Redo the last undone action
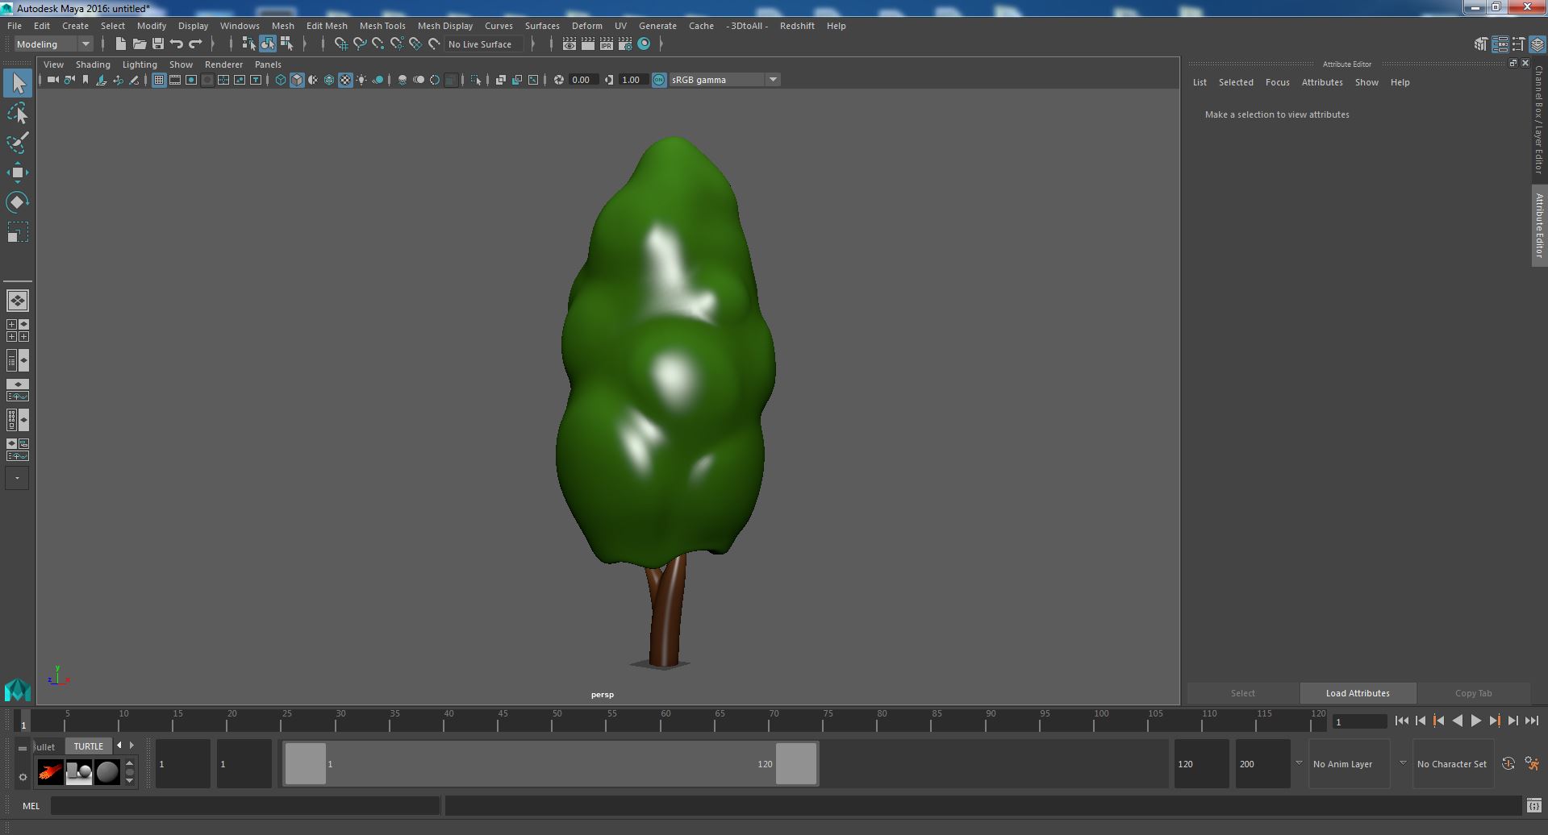This screenshot has height=835, width=1548. pos(195,44)
